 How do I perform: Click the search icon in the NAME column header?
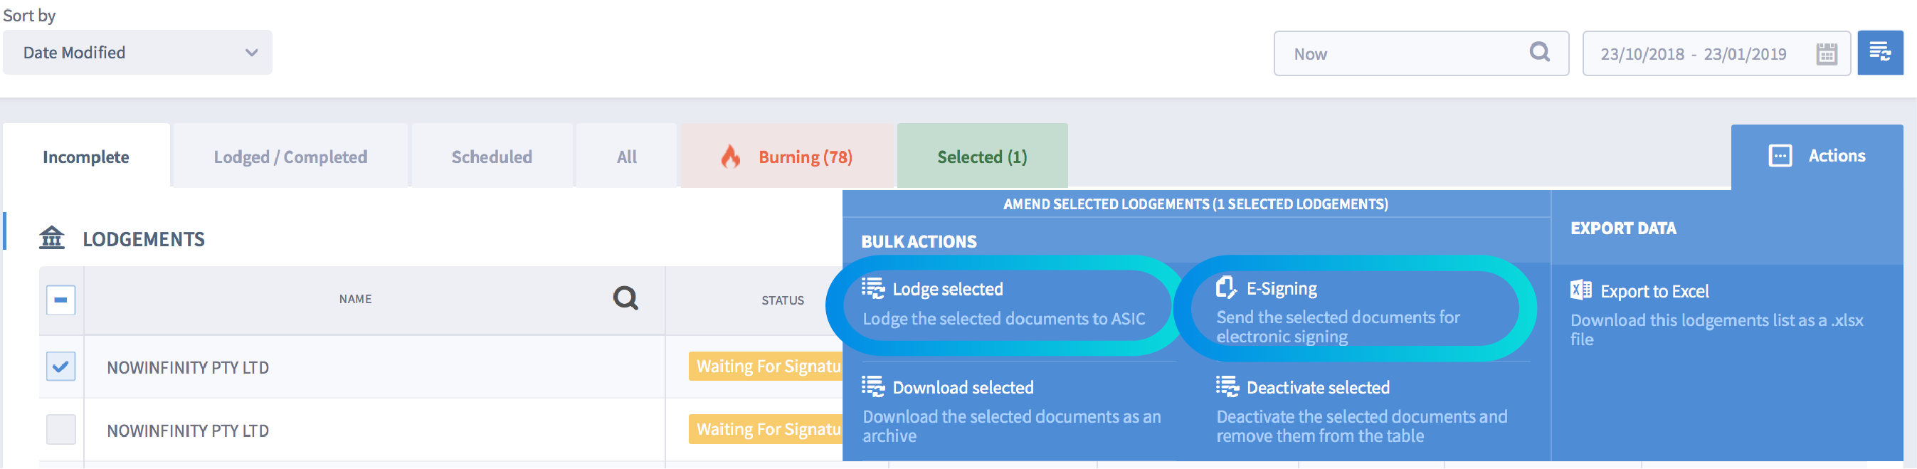tap(625, 298)
